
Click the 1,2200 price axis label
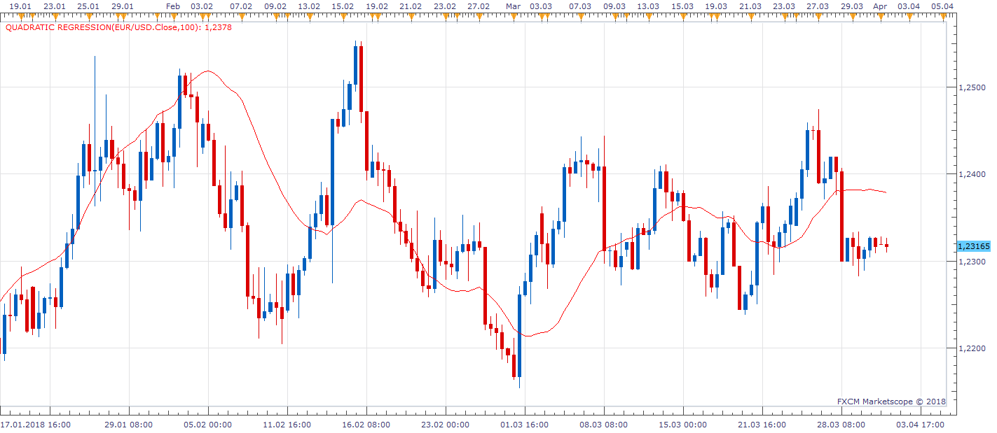pos(972,348)
